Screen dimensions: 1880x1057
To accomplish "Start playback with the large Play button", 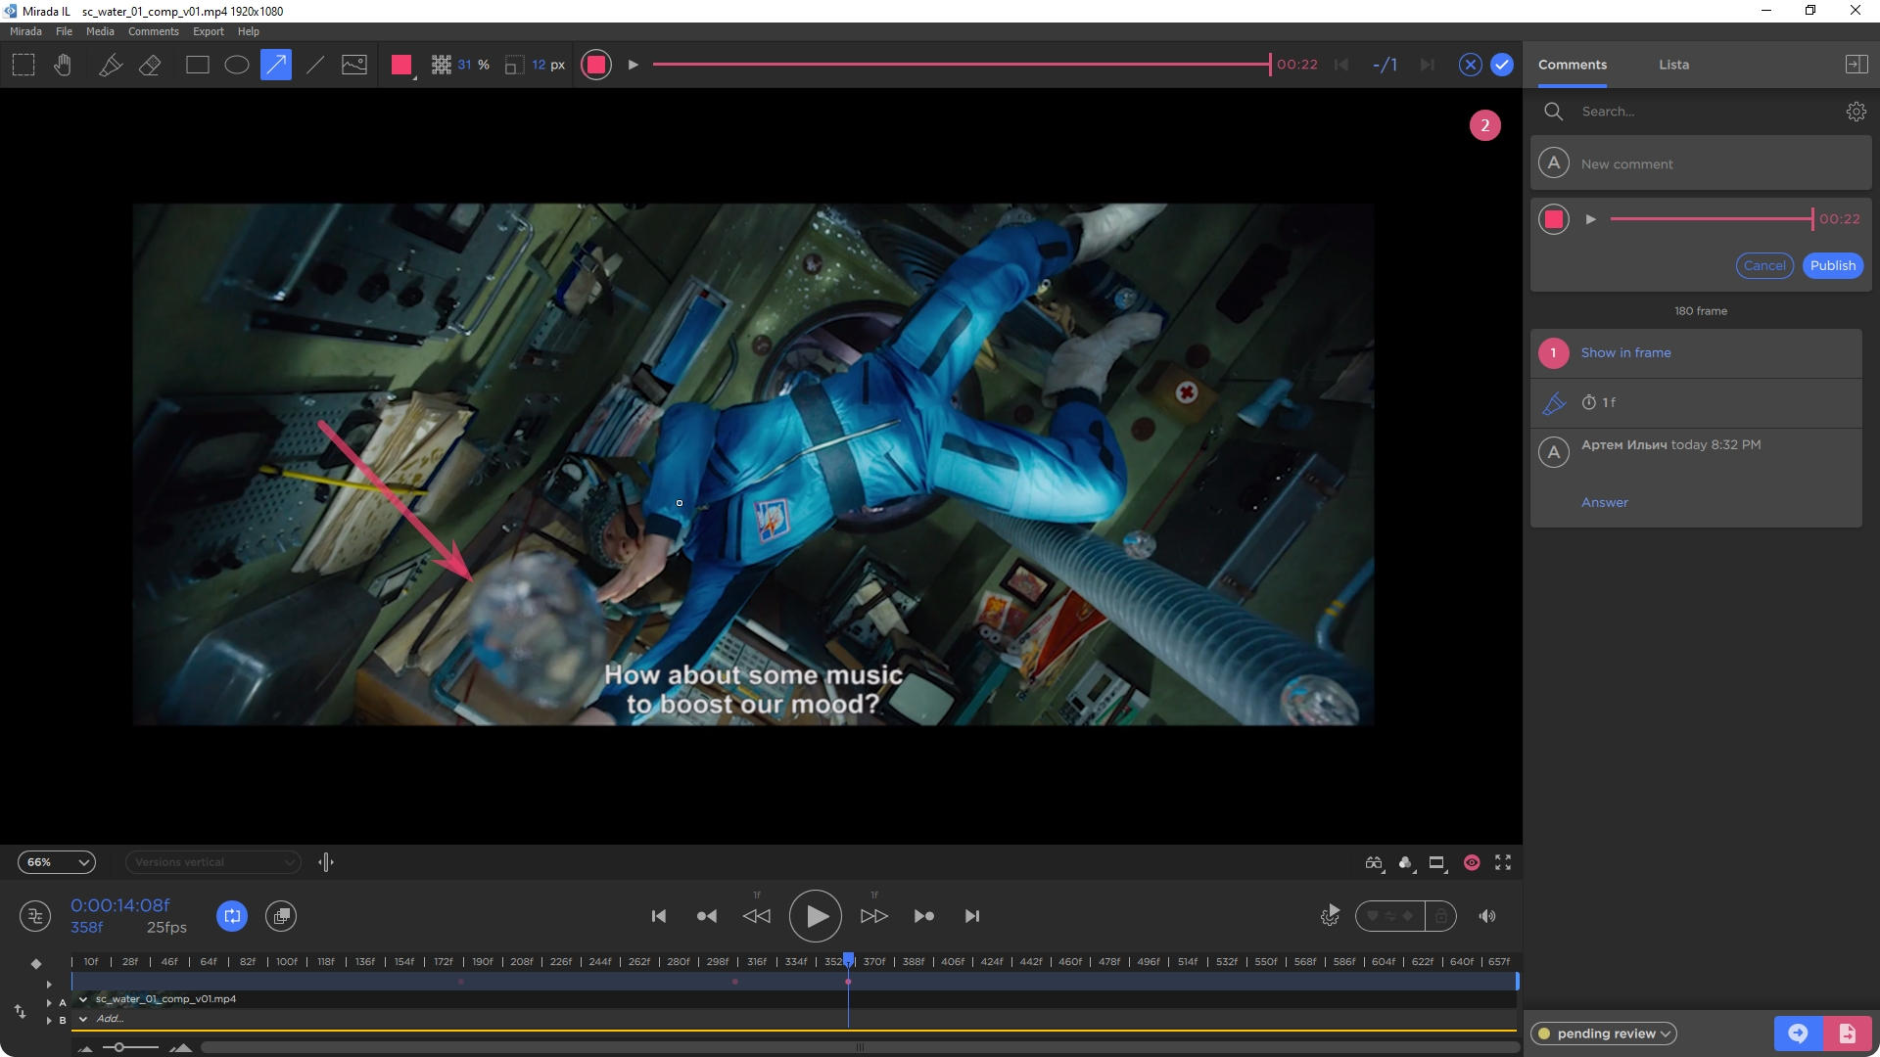I will click(x=816, y=916).
